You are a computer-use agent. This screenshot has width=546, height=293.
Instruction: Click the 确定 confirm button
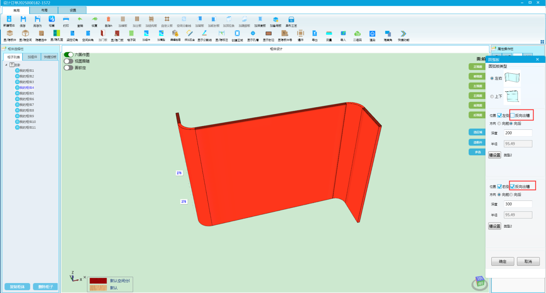point(503,262)
